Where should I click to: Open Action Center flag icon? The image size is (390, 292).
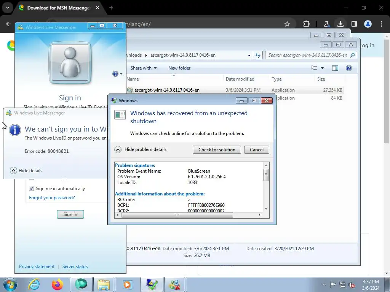pyautogui.click(x=333, y=285)
